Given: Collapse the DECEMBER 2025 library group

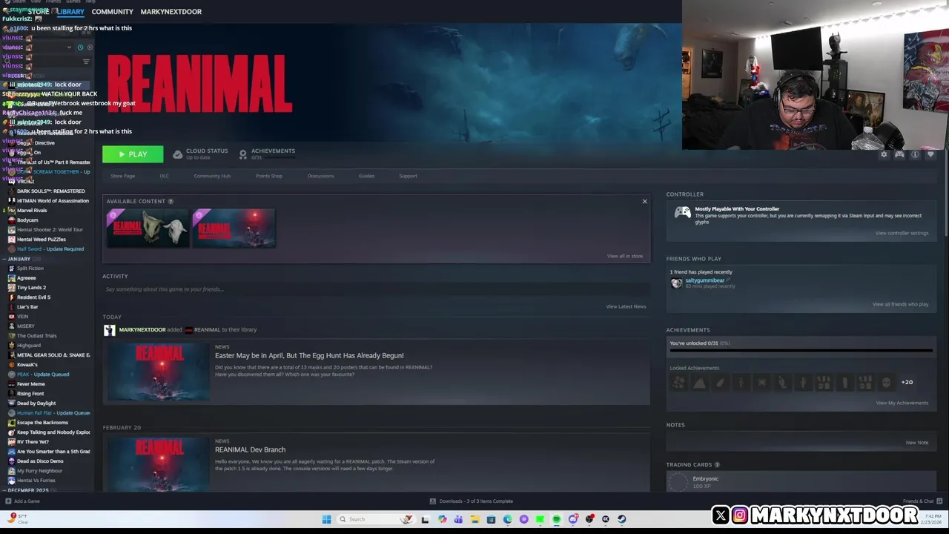Looking at the screenshot, I should click(4, 490).
